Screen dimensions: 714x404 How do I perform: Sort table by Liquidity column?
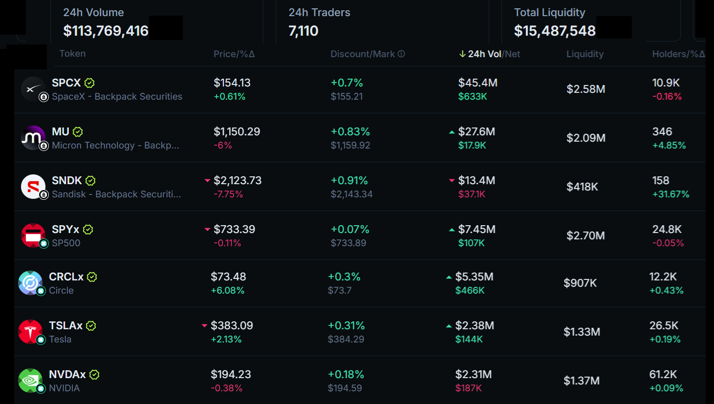coord(585,54)
